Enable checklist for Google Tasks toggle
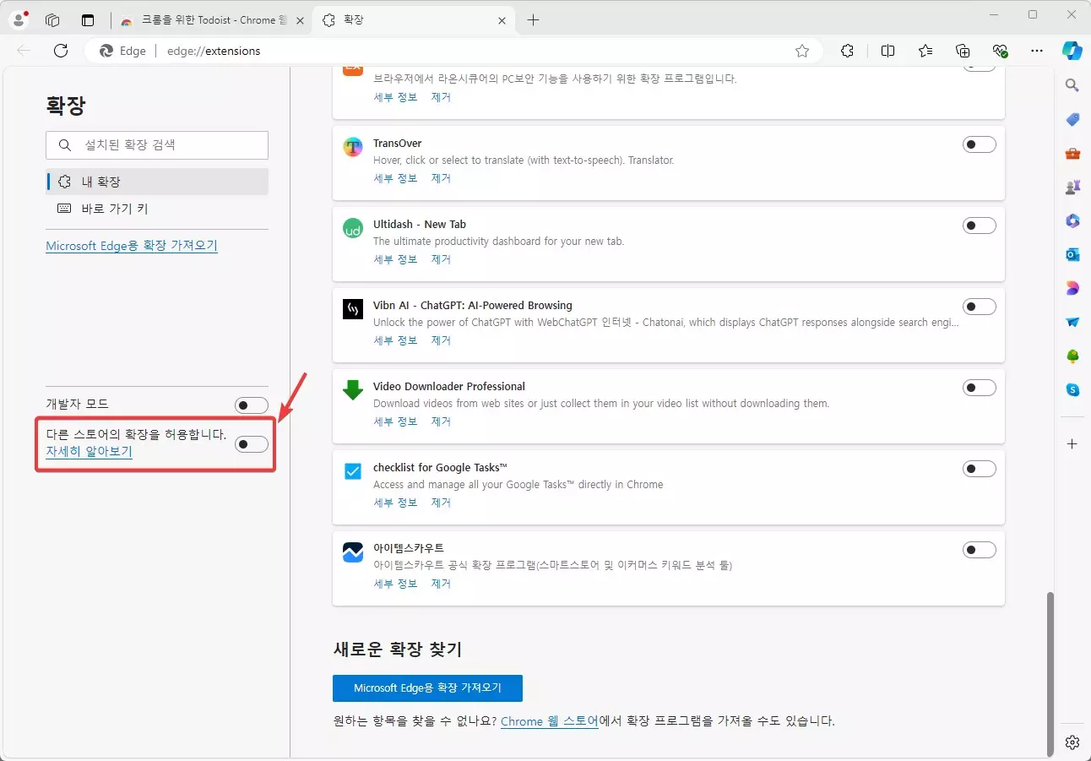Screen dimensions: 1091x761 (980, 469)
